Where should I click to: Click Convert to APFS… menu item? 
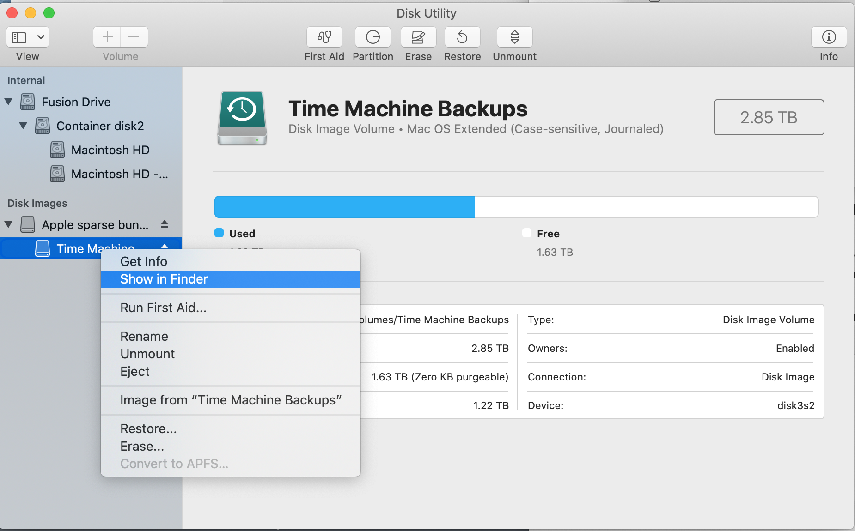pos(231,464)
